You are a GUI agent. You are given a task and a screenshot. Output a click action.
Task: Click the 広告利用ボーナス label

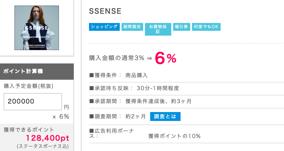pyautogui.click(x=111, y=134)
